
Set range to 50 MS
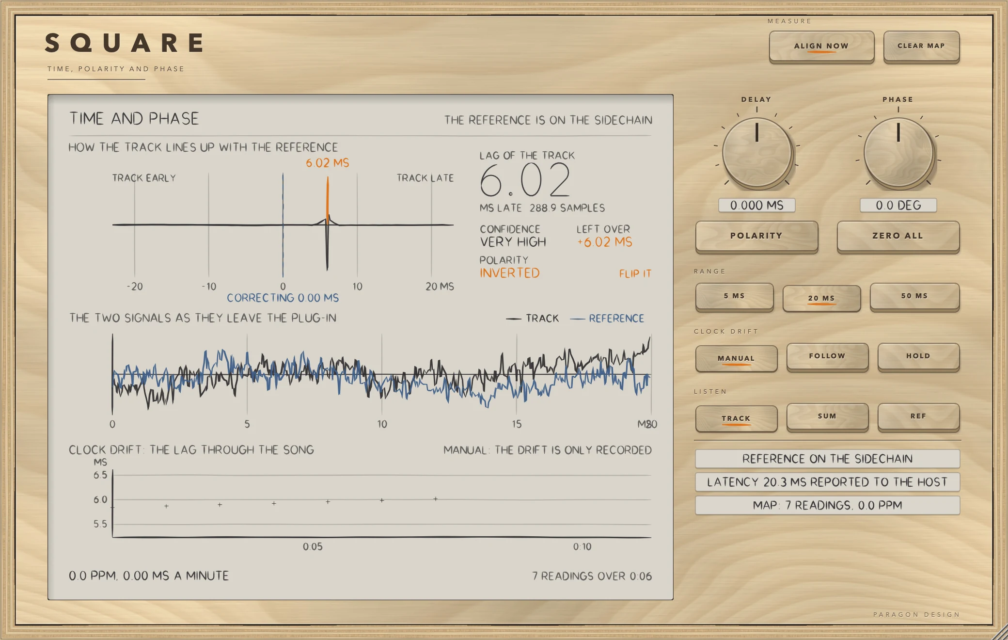[914, 296]
